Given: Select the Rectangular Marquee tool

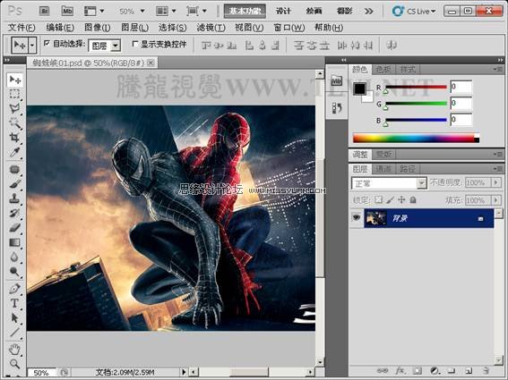Looking at the screenshot, I should coord(14,94).
